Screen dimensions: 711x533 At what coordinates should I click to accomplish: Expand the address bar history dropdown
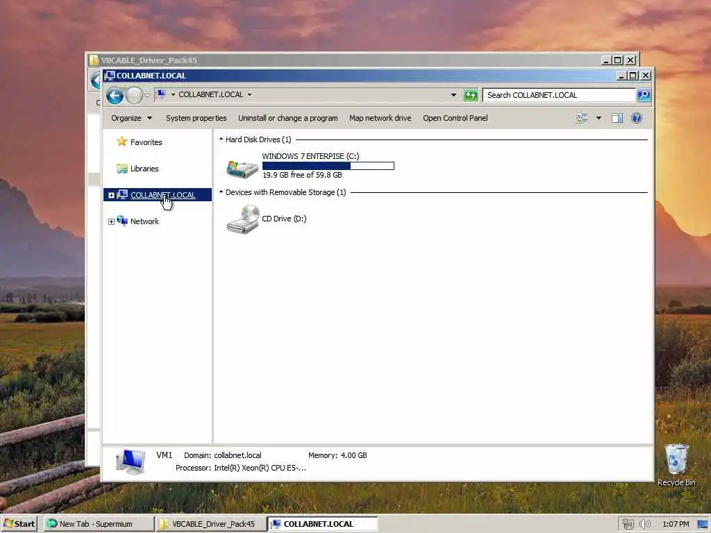click(453, 94)
